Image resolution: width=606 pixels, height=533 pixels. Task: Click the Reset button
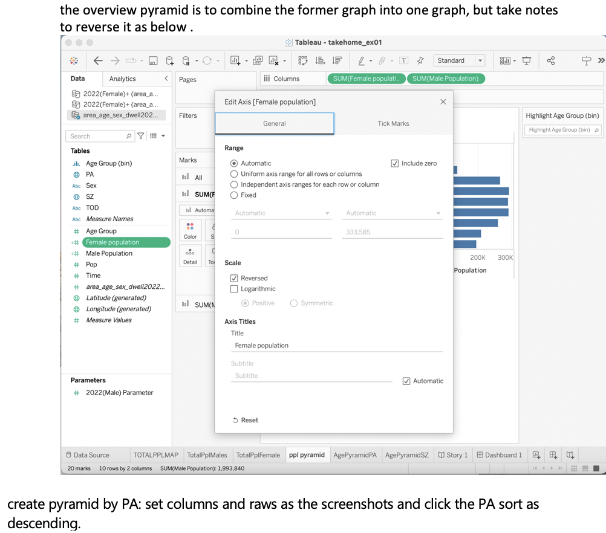click(x=246, y=420)
